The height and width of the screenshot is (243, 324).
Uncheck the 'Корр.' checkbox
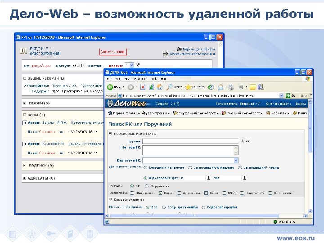click(160, 193)
